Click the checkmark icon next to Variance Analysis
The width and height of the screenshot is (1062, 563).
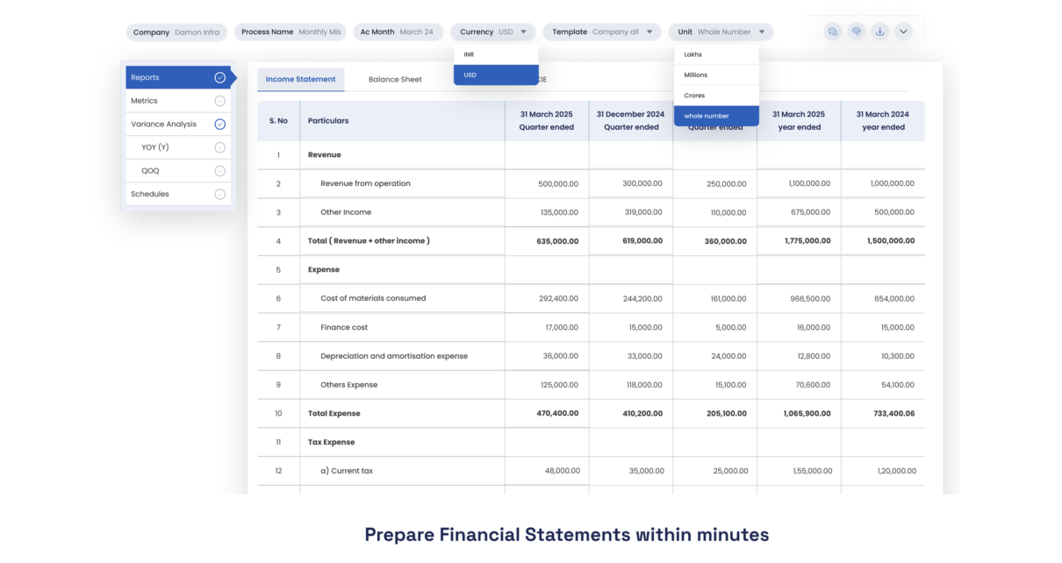[x=219, y=124]
